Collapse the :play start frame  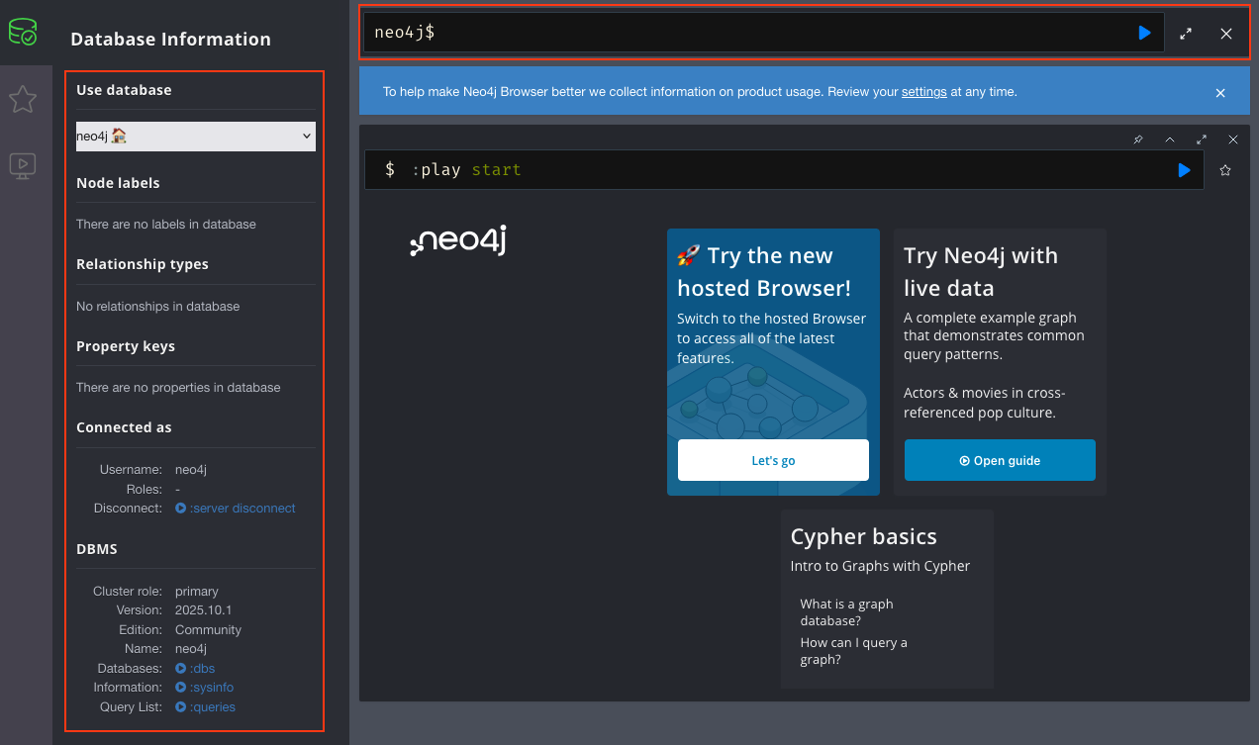point(1170,140)
